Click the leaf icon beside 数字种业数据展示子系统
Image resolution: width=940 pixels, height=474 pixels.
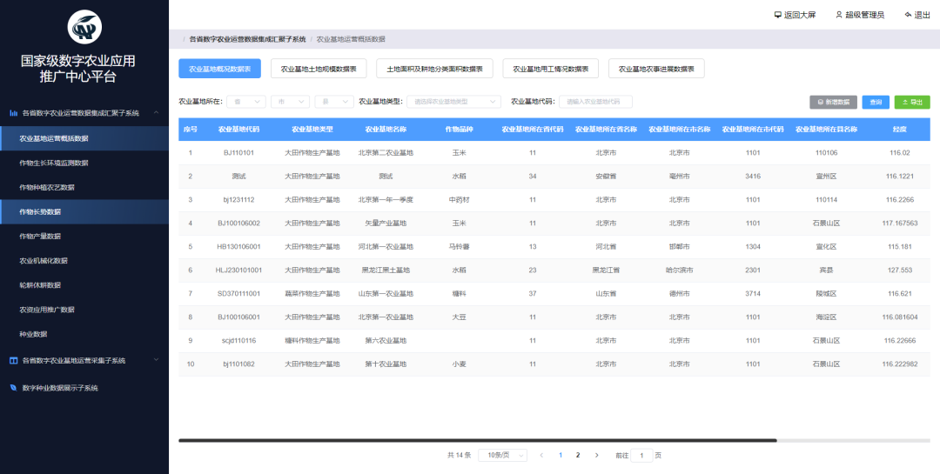(13, 388)
